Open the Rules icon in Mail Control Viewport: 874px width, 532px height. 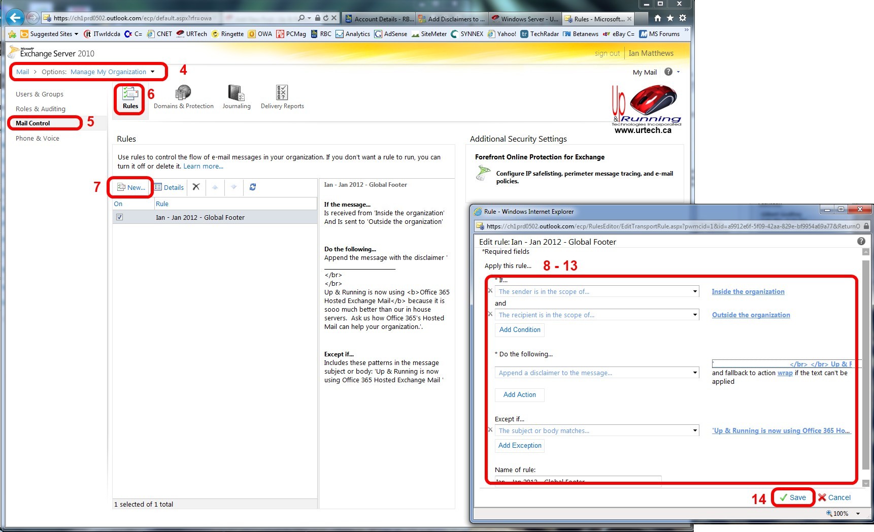130,97
